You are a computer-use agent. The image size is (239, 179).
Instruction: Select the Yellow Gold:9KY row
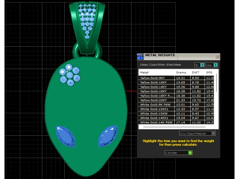click(x=176, y=78)
